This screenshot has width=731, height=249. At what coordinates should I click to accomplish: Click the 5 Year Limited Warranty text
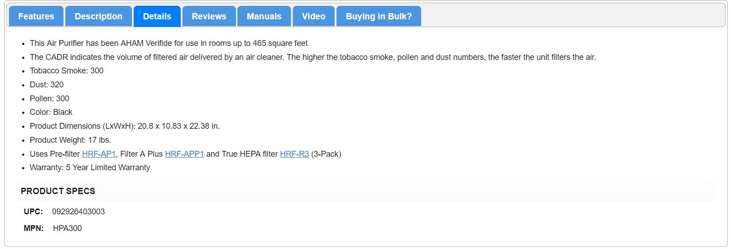(108, 168)
